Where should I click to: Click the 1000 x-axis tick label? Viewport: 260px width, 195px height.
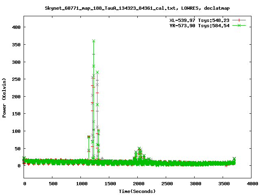(x=82, y=184)
